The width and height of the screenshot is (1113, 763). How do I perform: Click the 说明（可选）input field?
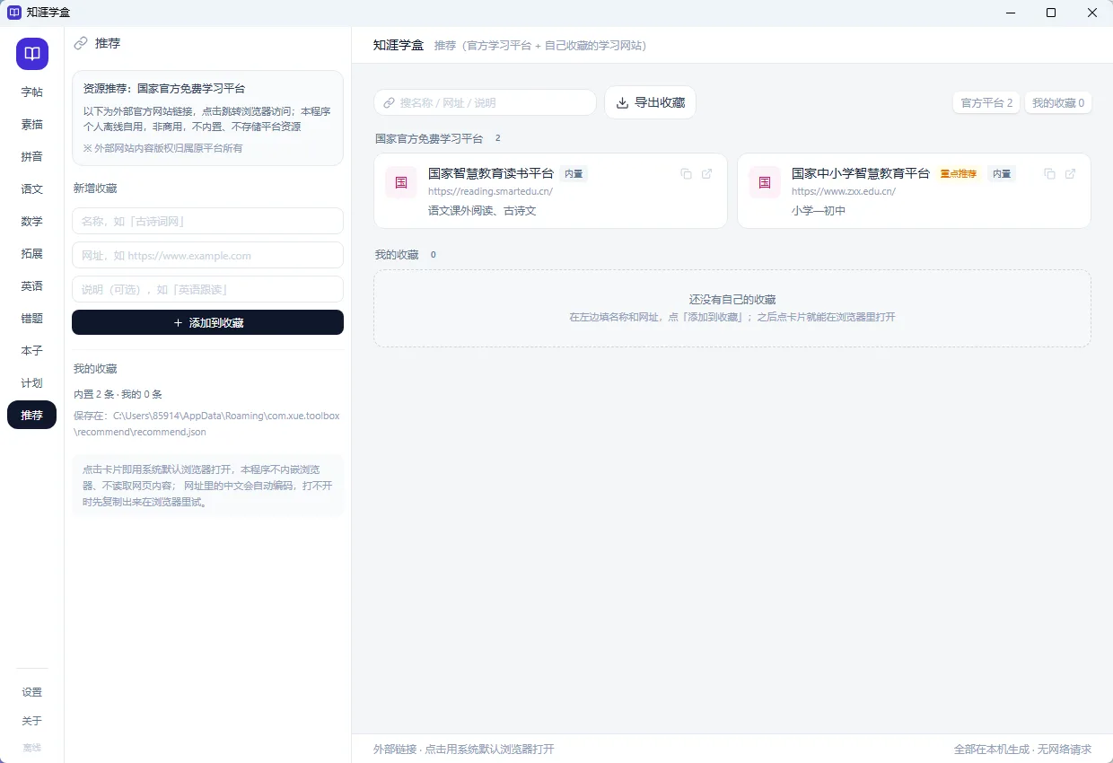[207, 289]
